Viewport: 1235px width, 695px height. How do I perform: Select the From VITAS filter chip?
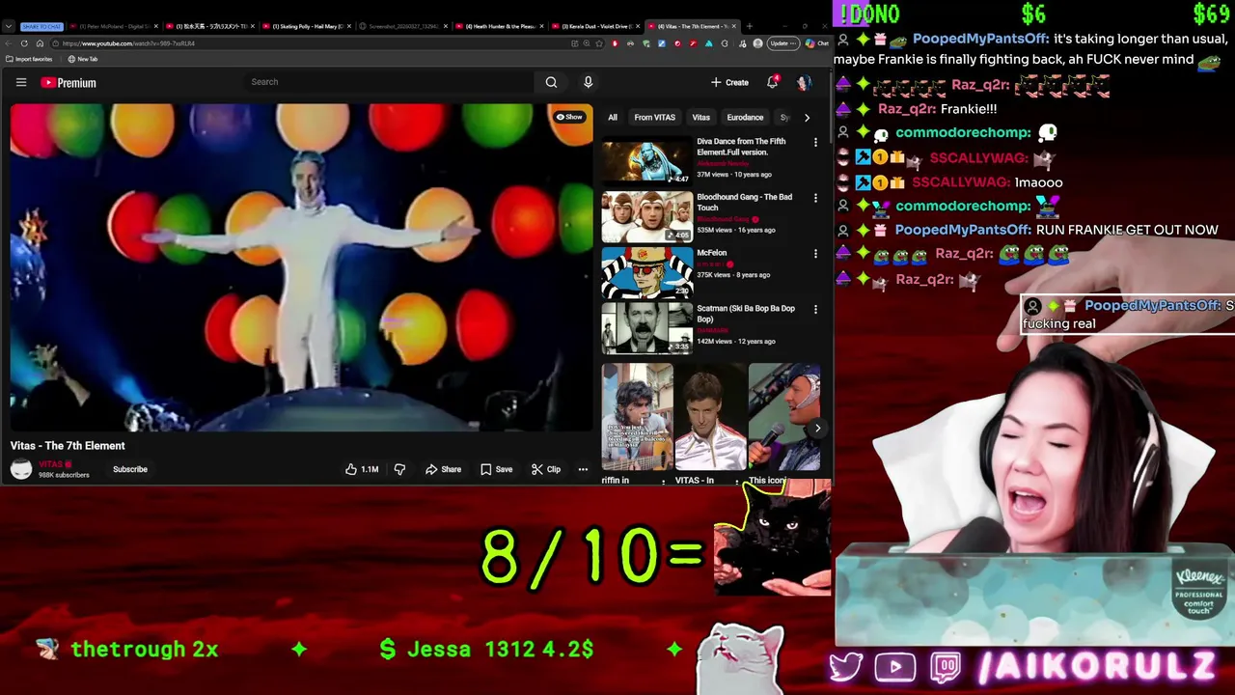(654, 118)
